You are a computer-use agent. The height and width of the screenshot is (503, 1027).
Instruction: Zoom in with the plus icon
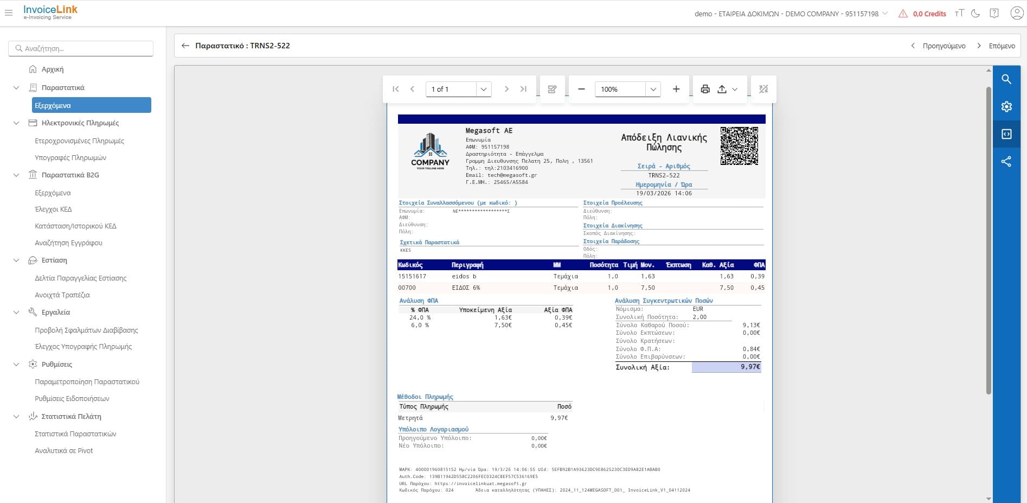click(x=676, y=89)
